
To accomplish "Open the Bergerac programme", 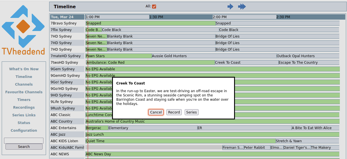I will [97, 128].
